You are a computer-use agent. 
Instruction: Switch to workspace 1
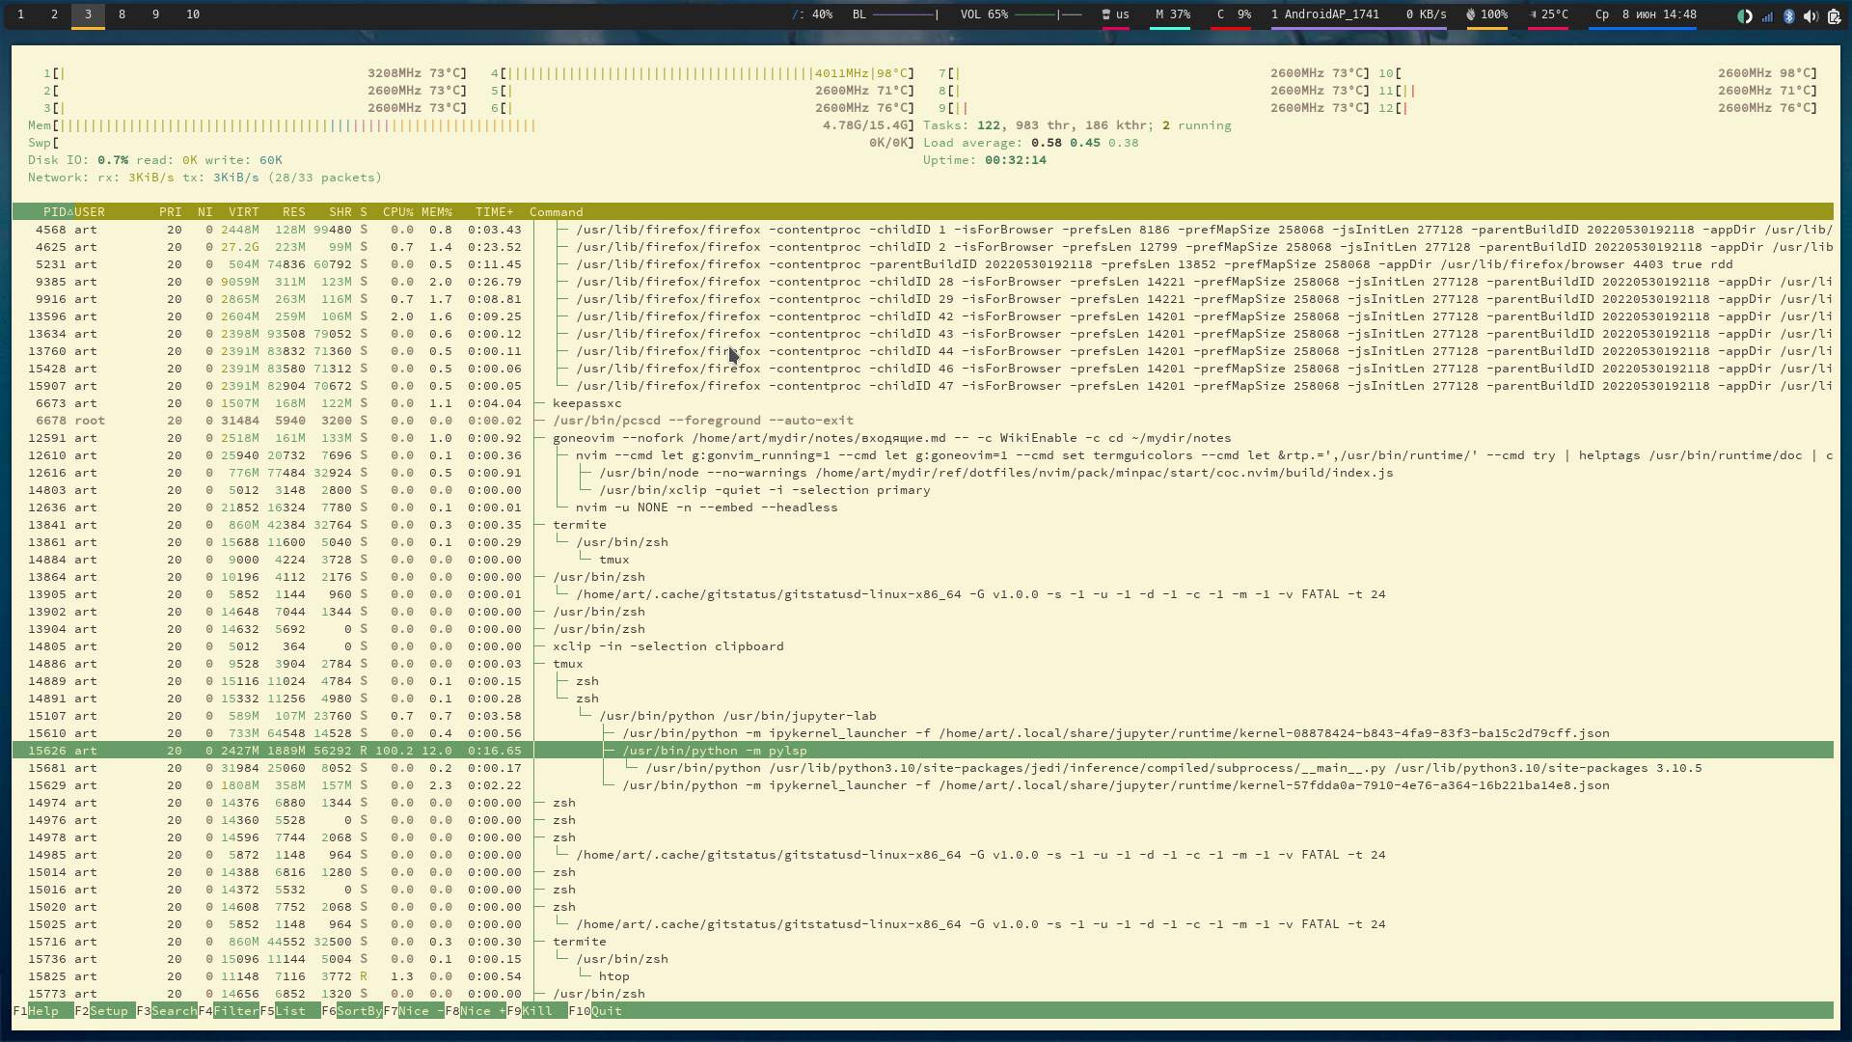[20, 15]
